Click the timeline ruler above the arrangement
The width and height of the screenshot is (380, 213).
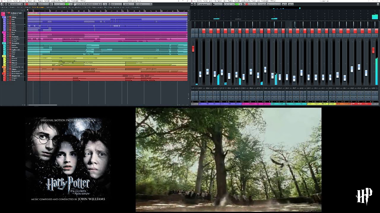[x=107, y=11]
